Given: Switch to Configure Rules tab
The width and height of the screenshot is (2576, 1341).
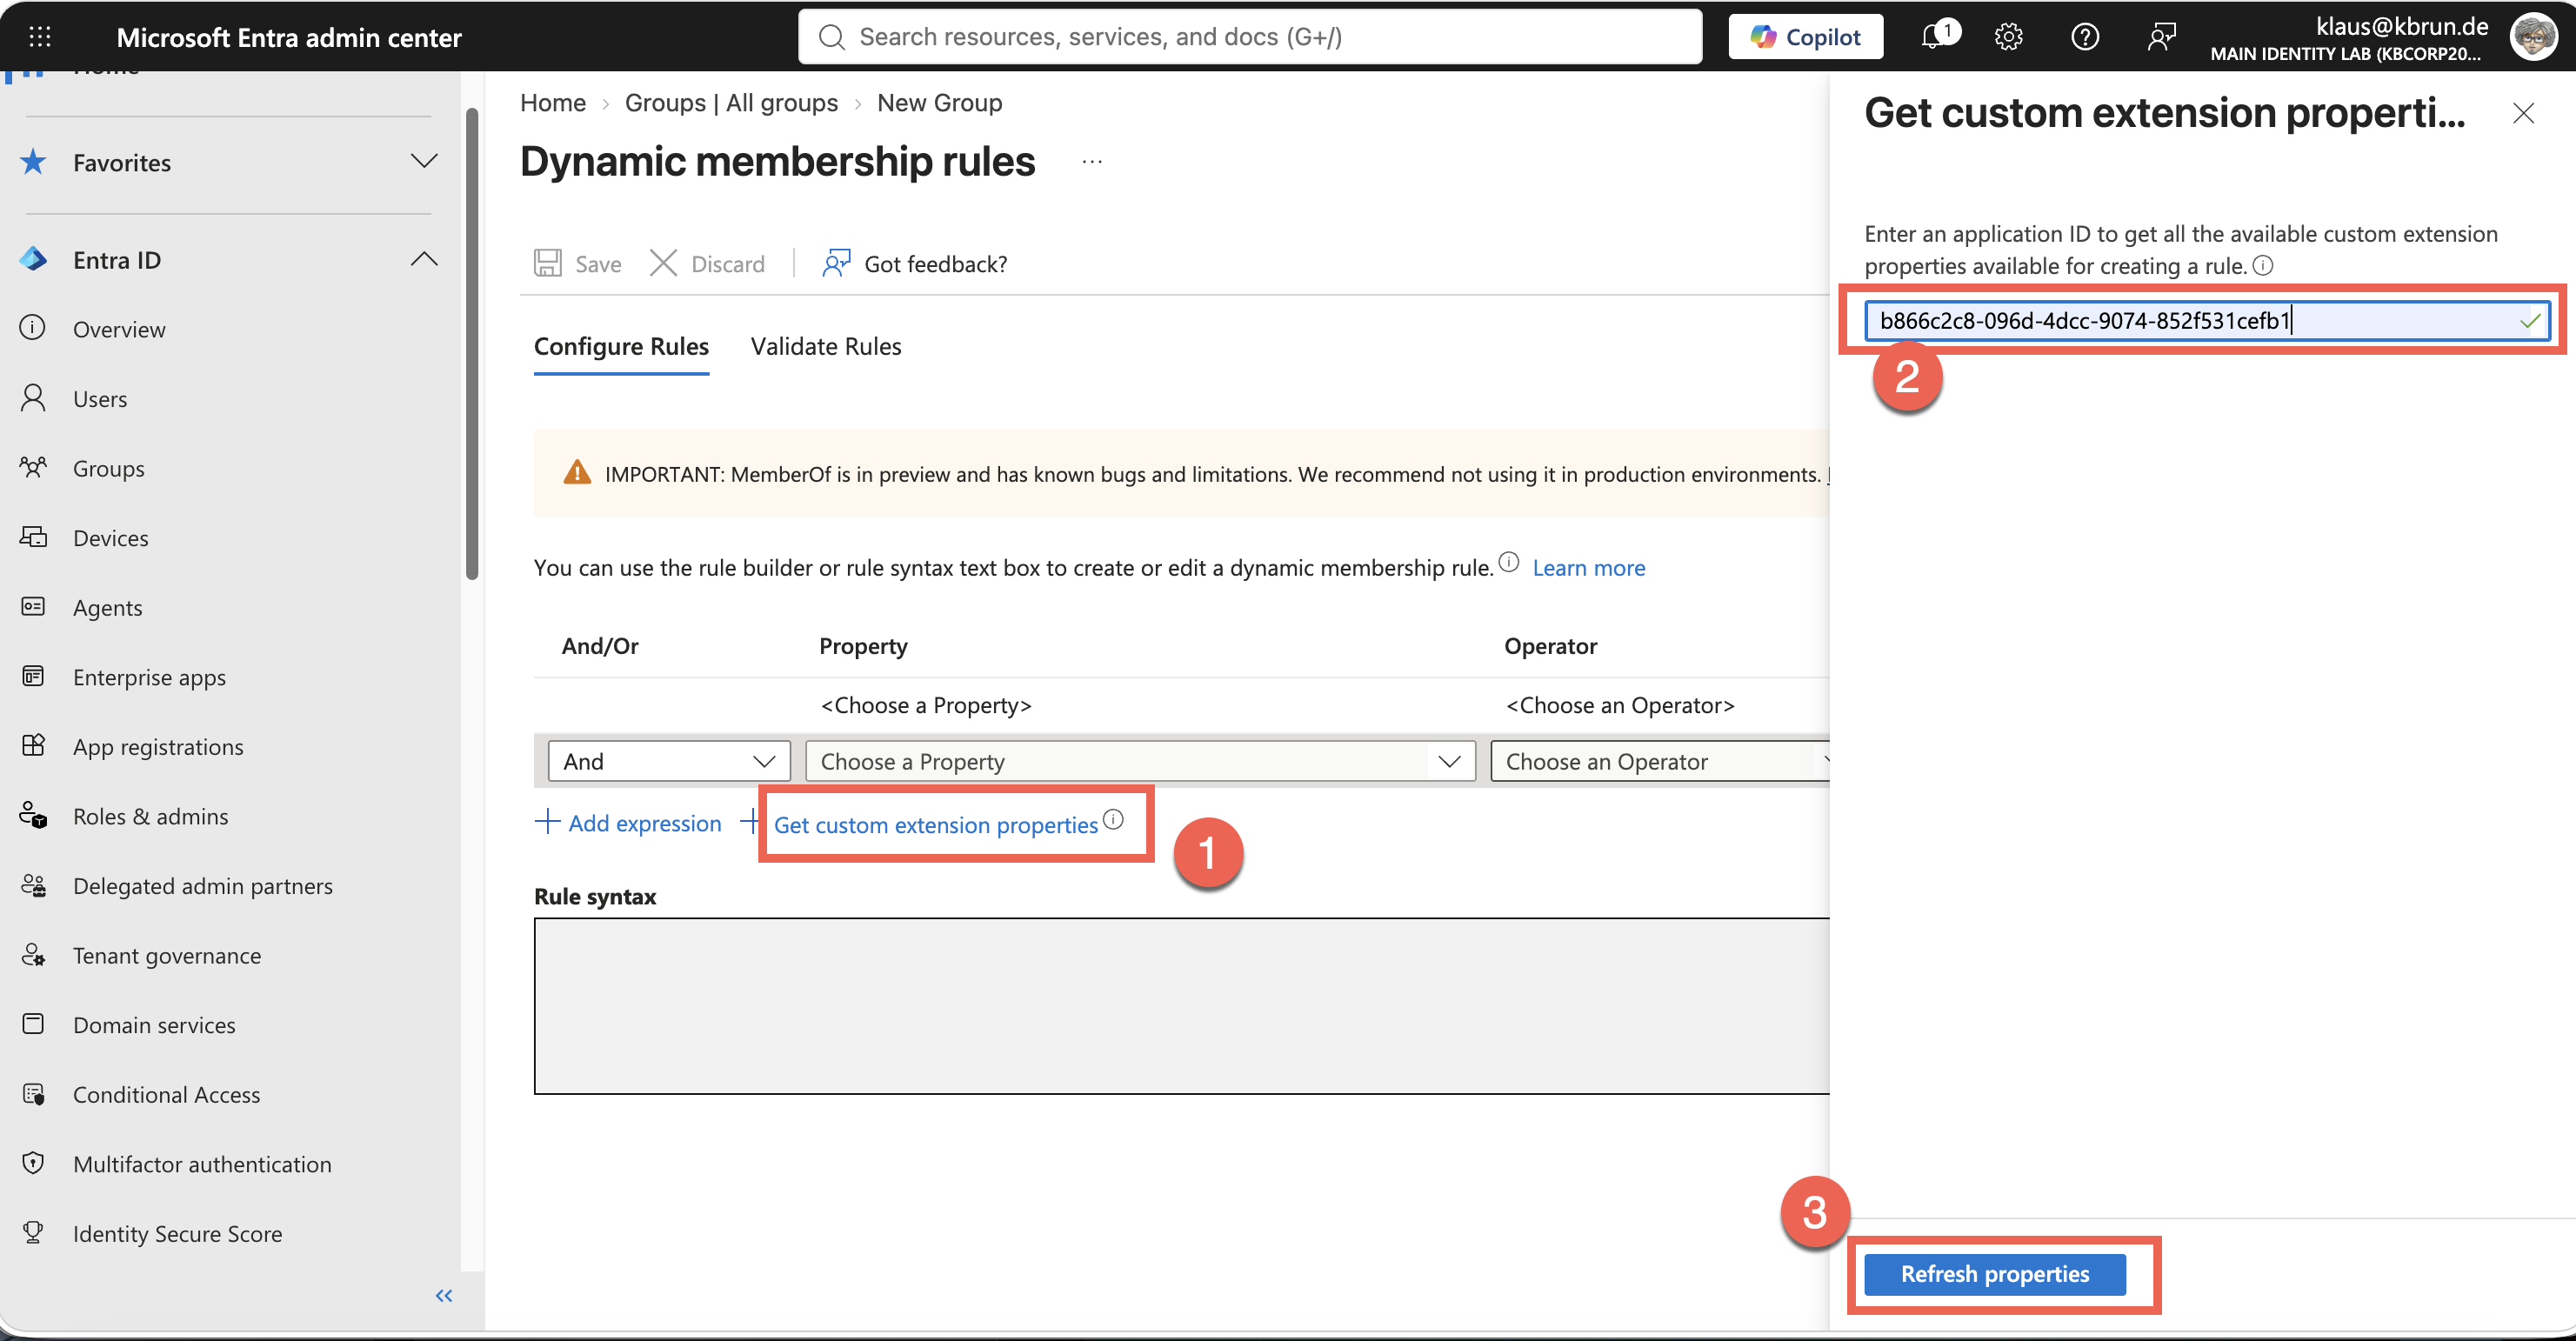Looking at the screenshot, I should pos(621,346).
